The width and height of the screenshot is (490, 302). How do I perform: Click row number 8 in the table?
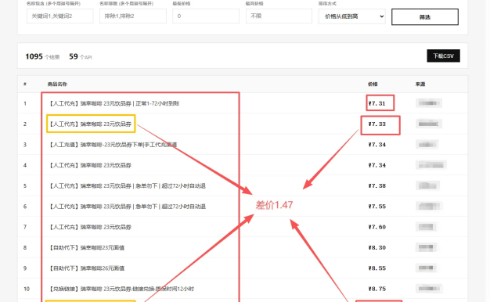coord(25,248)
